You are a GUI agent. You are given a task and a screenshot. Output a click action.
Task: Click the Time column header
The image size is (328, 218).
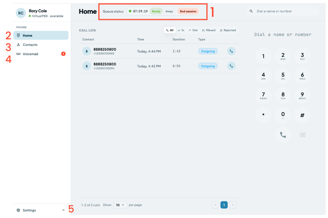tap(140, 39)
